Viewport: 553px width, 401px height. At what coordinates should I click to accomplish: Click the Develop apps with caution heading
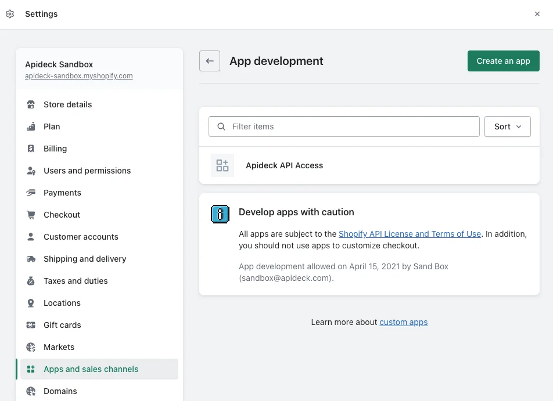[296, 212]
